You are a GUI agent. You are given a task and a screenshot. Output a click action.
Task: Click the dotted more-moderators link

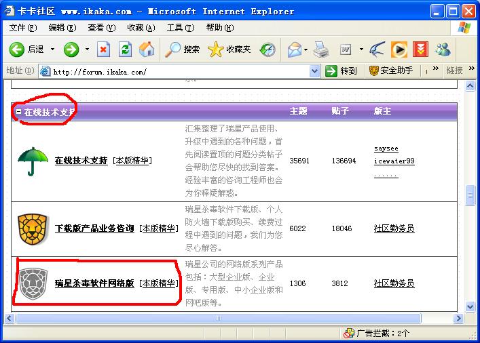pyautogui.click(x=386, y=176)
